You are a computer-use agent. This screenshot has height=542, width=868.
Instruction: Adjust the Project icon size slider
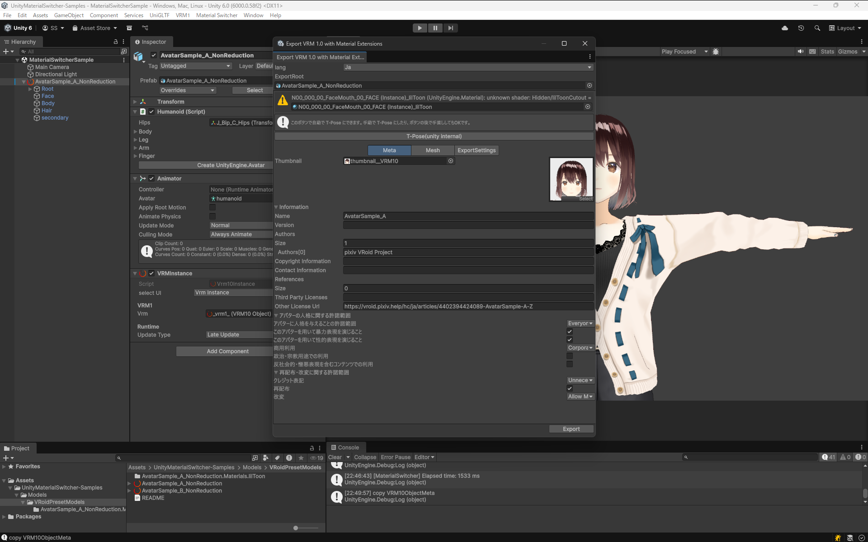pos(296,528)
